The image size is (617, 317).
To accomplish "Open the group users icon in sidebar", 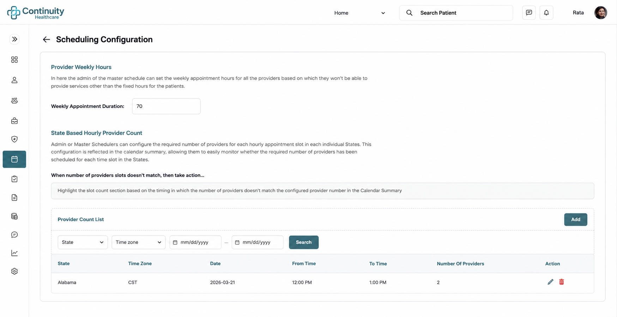I will click(x=14, y=100).
